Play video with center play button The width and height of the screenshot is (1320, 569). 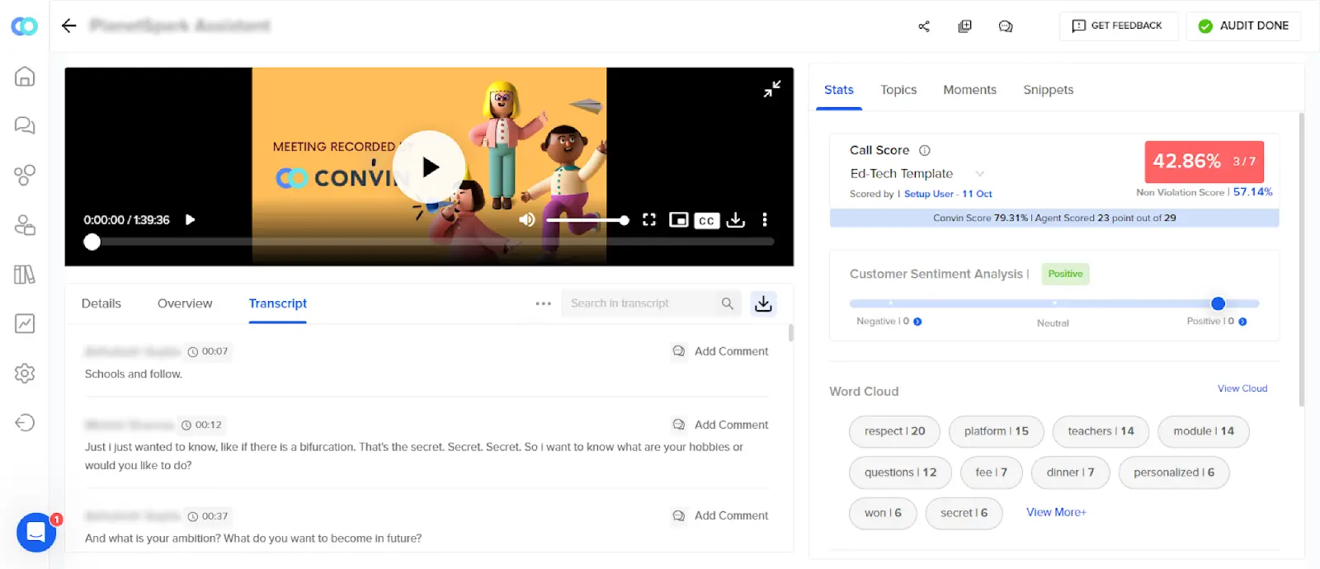point(429,167)
